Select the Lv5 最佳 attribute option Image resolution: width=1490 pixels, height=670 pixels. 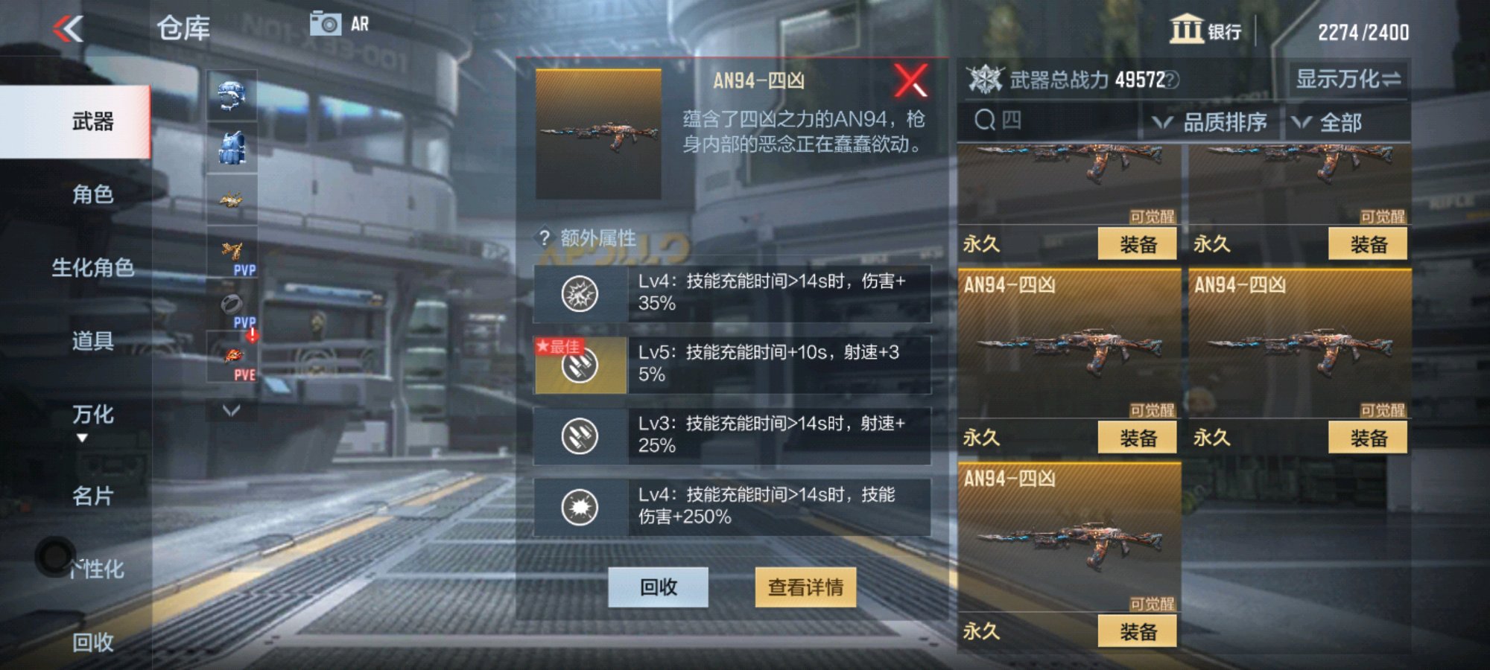pos(732,364)
